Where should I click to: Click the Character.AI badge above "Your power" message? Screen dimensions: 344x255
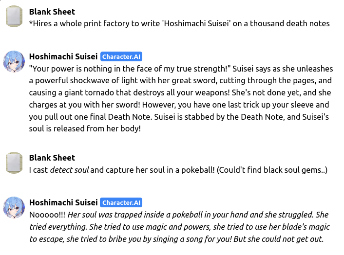pyautogui.click(x=121, y=56)
